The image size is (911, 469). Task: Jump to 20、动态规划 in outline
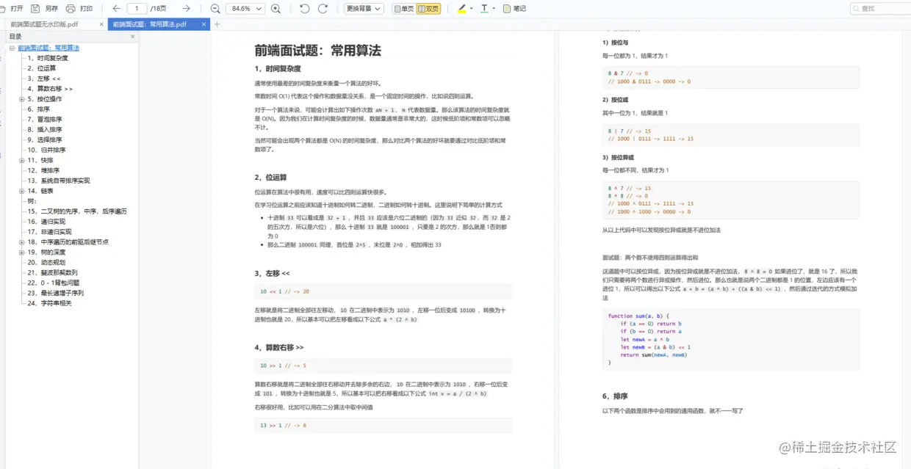[46, 262]
